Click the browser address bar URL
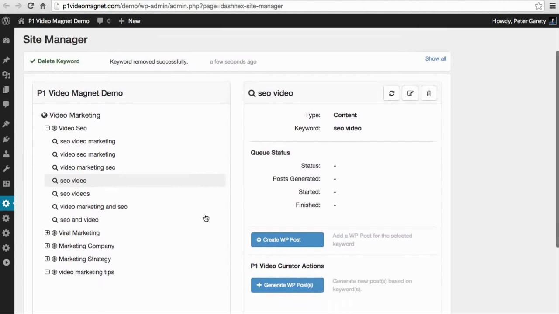559x314 pixels. tap(173, 6)
